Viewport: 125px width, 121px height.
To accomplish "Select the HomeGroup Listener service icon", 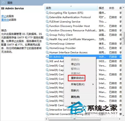I will (x=47, y=44).
